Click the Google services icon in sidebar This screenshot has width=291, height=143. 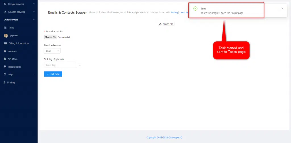5,4
